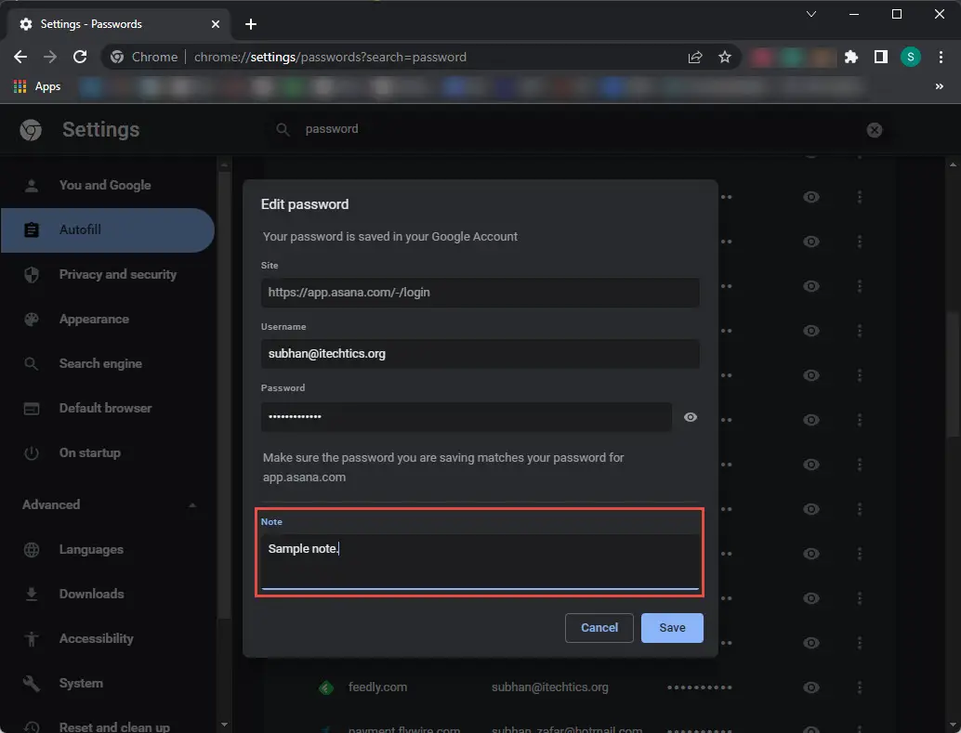Select the Autofill section
This screenshot has width=961, height=733.
[107, 229]
